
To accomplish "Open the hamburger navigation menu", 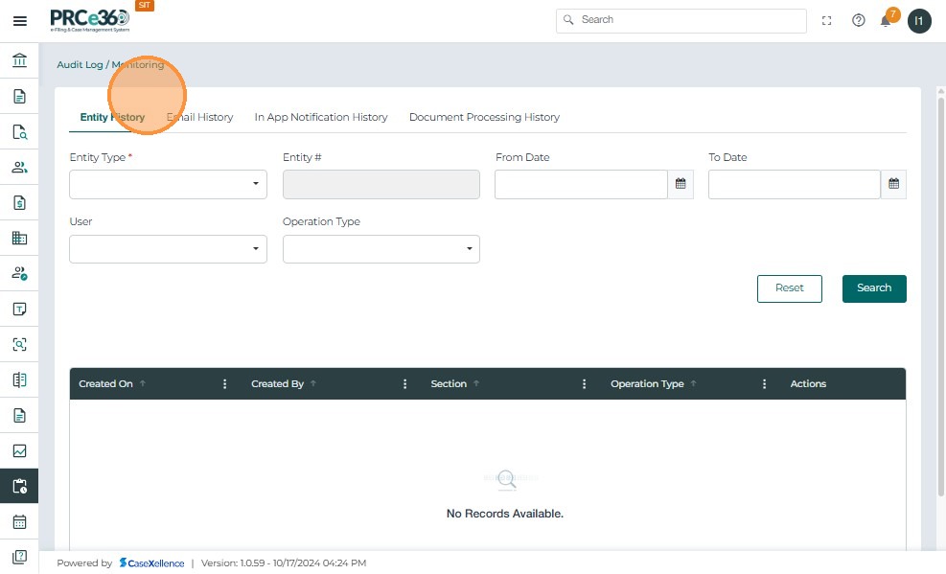I will [x=20, y=21].
